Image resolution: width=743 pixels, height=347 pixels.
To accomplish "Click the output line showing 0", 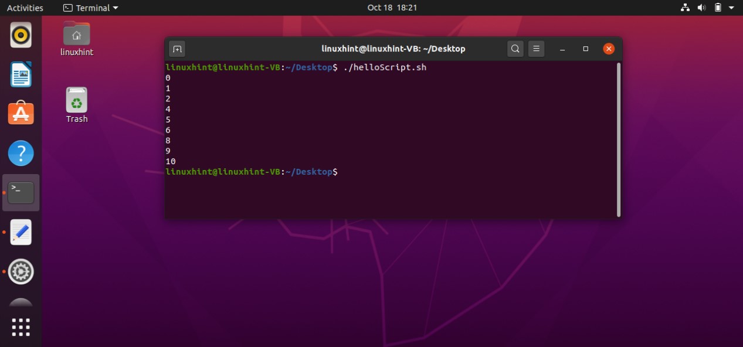I will click(168, 77).
